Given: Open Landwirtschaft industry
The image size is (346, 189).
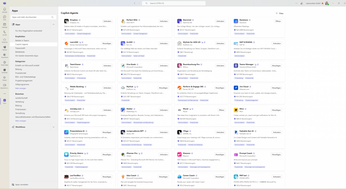Looking at the screenshot, I should (x=21, y=98).
